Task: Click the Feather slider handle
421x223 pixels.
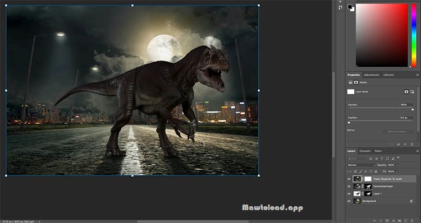Action: point(349,122)
